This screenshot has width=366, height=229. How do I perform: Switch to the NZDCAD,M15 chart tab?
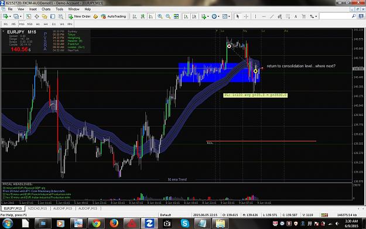tap(37, 209)
